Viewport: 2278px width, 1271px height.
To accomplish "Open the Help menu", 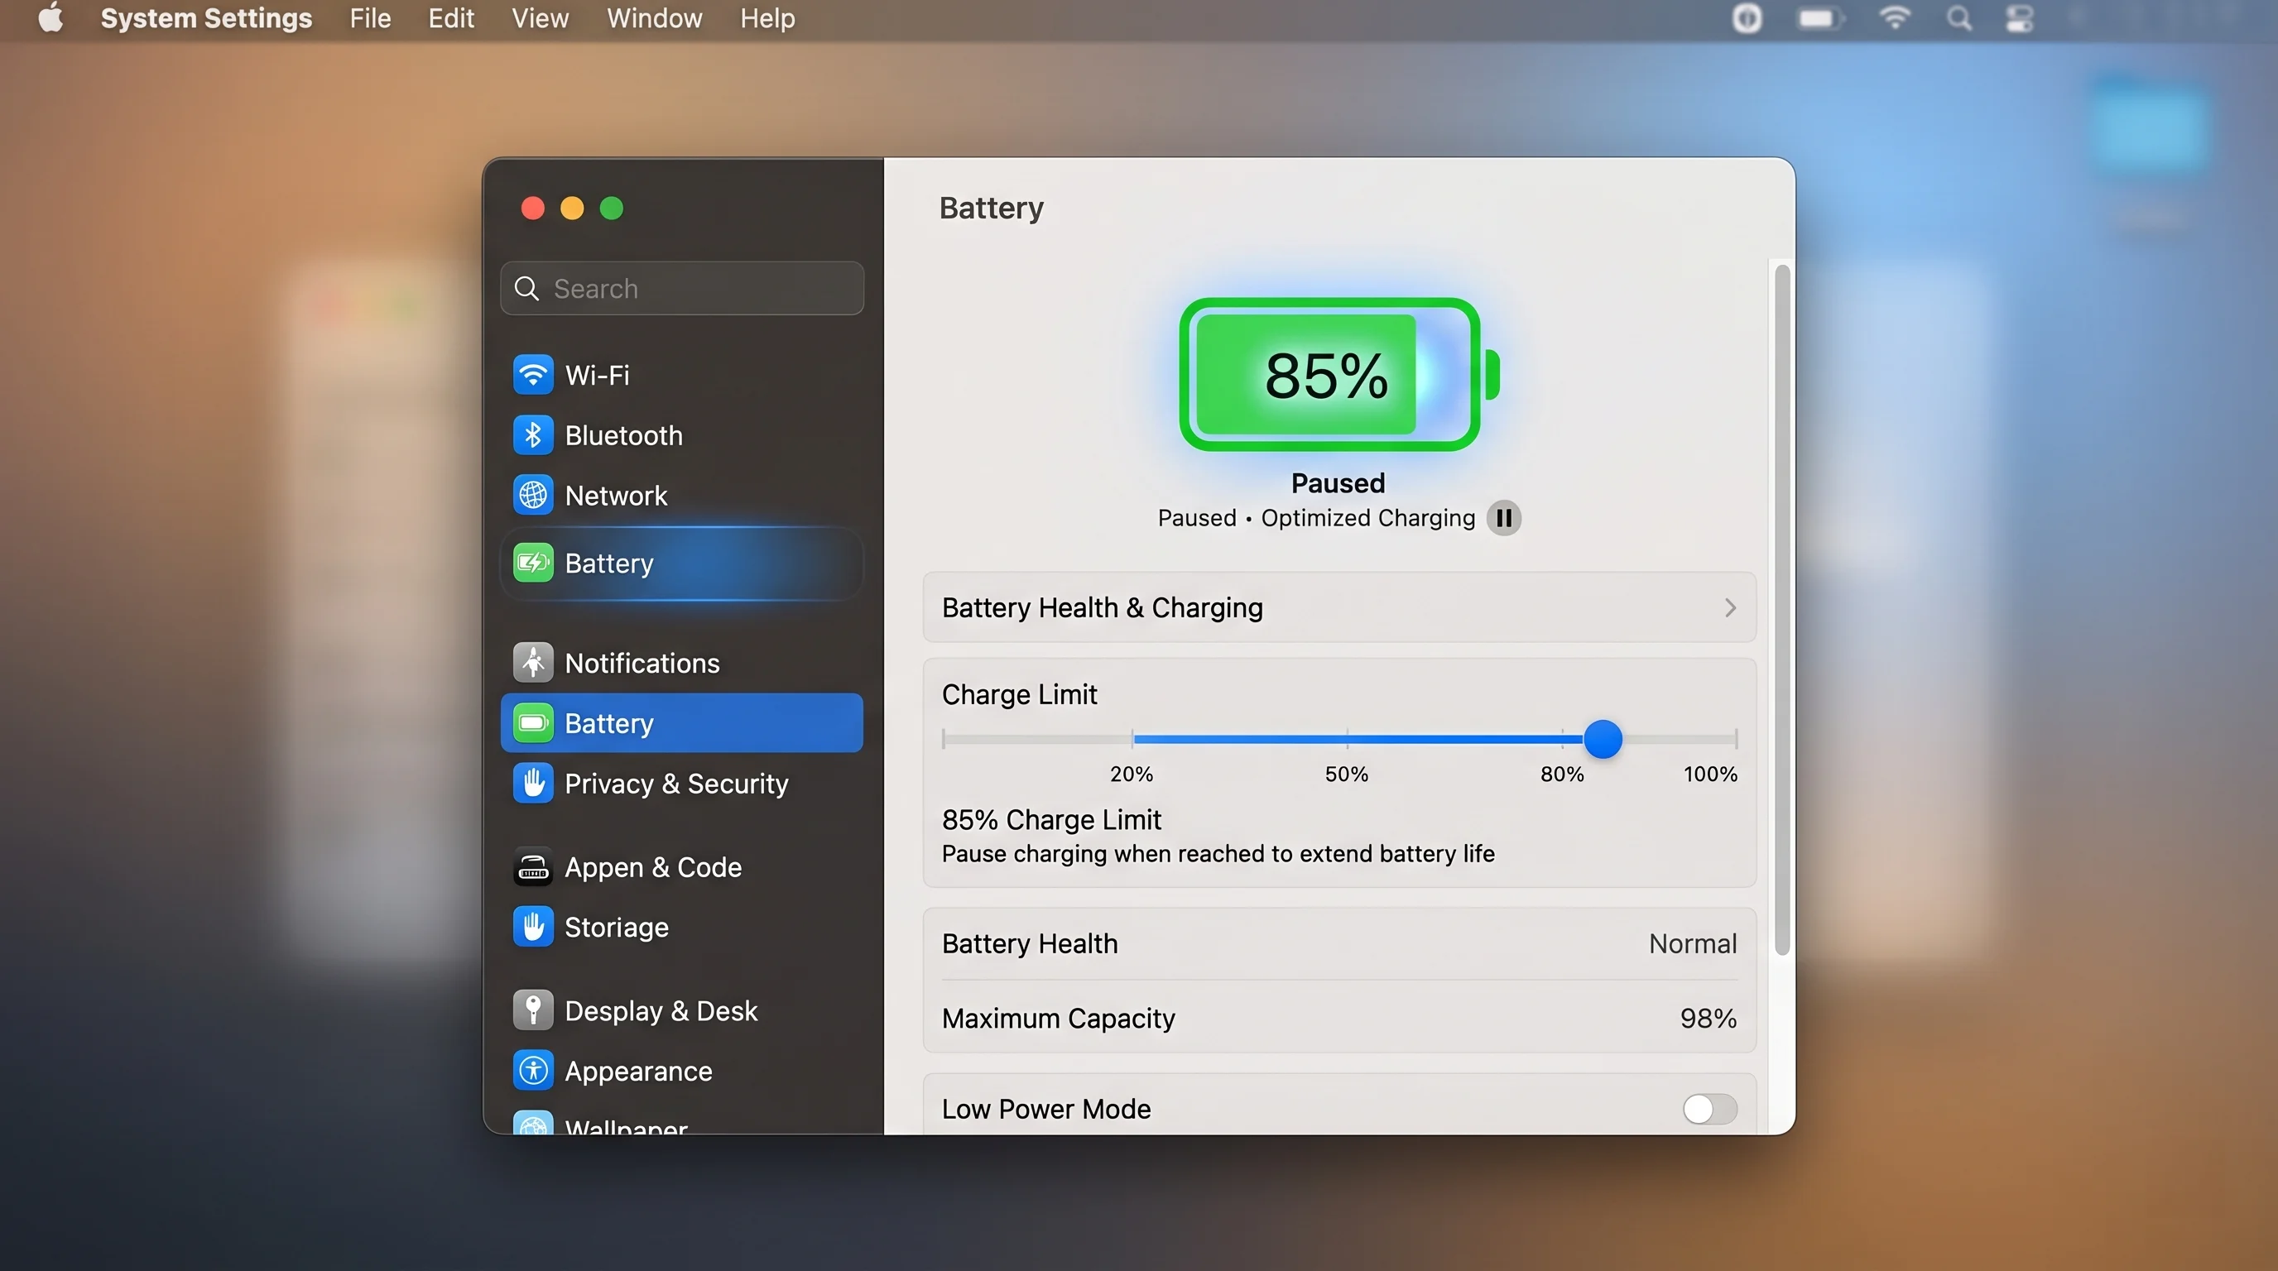I will (x=767, y=17).
